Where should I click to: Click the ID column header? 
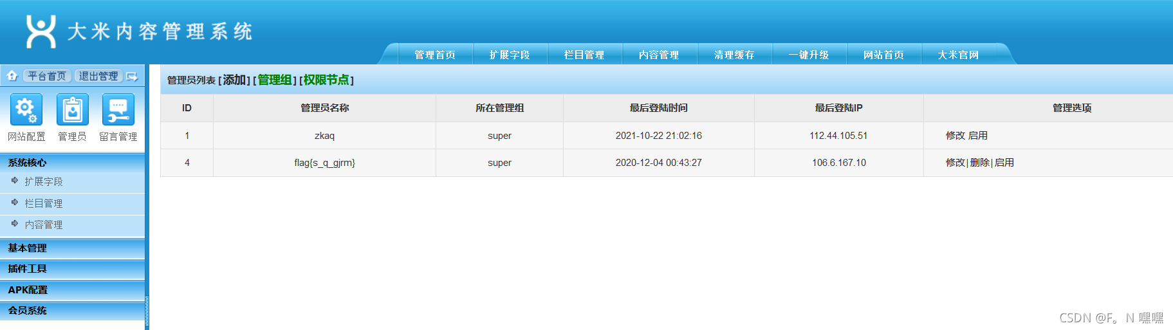click(187, 108)
